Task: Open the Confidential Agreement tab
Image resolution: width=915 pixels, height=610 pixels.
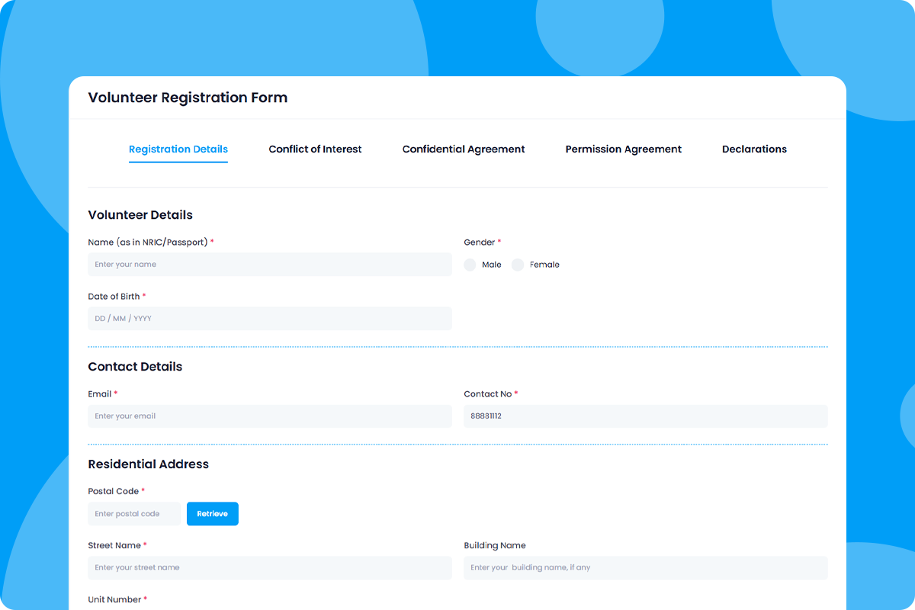Action: pos(464,149)
